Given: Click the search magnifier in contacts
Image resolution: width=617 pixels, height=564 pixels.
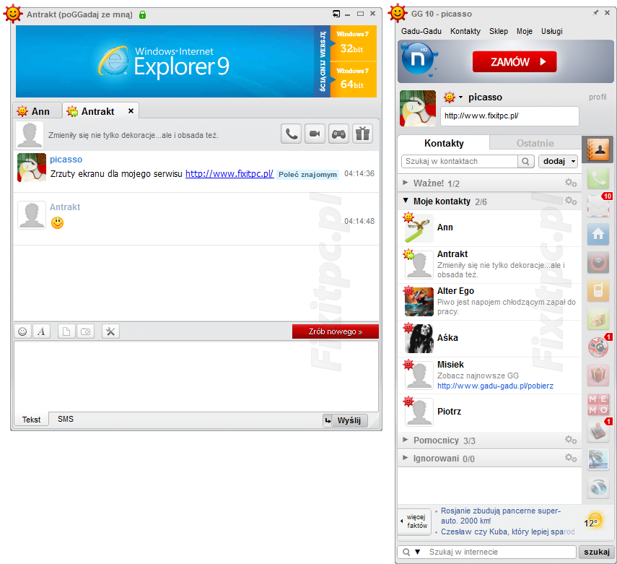Looking at the screenshot, I should point(525,161).
